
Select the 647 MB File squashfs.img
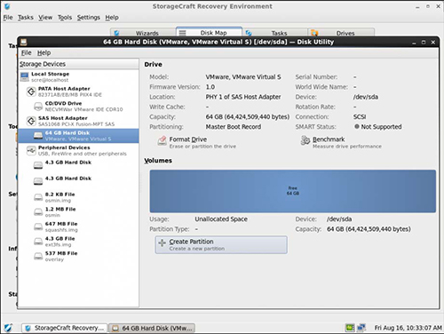(78, 227)
